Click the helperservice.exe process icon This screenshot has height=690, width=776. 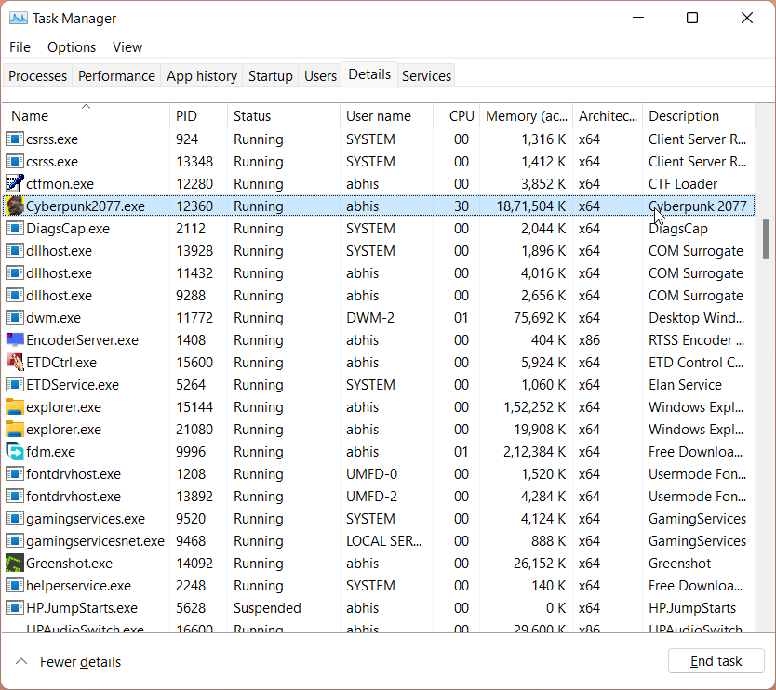(x=15, y=586)
